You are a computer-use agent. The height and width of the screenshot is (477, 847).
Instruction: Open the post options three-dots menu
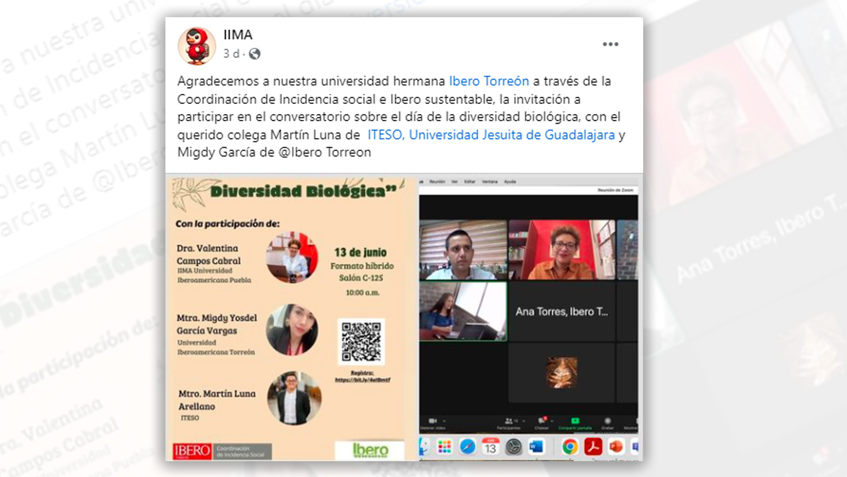pyautogui.click(x=611, y=44)
